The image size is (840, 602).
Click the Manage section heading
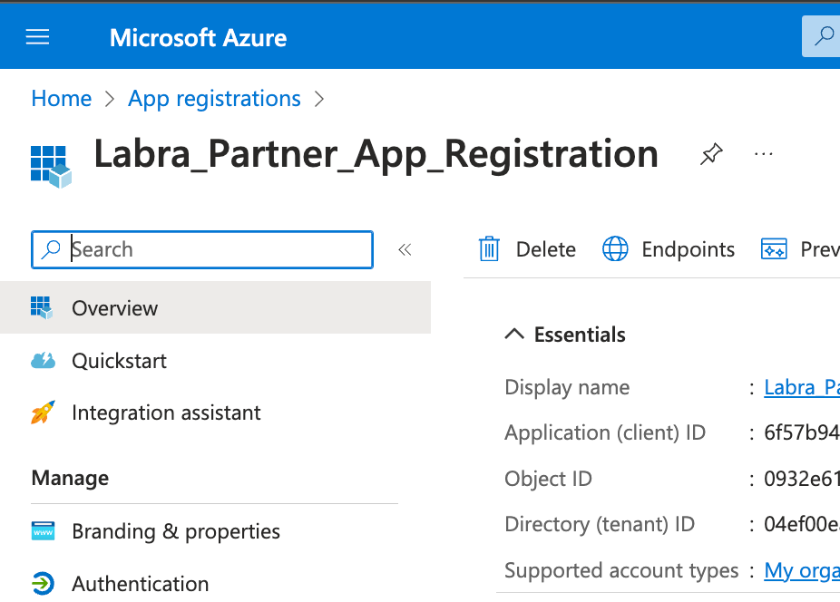pyautogui.click(x=70, y=478)
